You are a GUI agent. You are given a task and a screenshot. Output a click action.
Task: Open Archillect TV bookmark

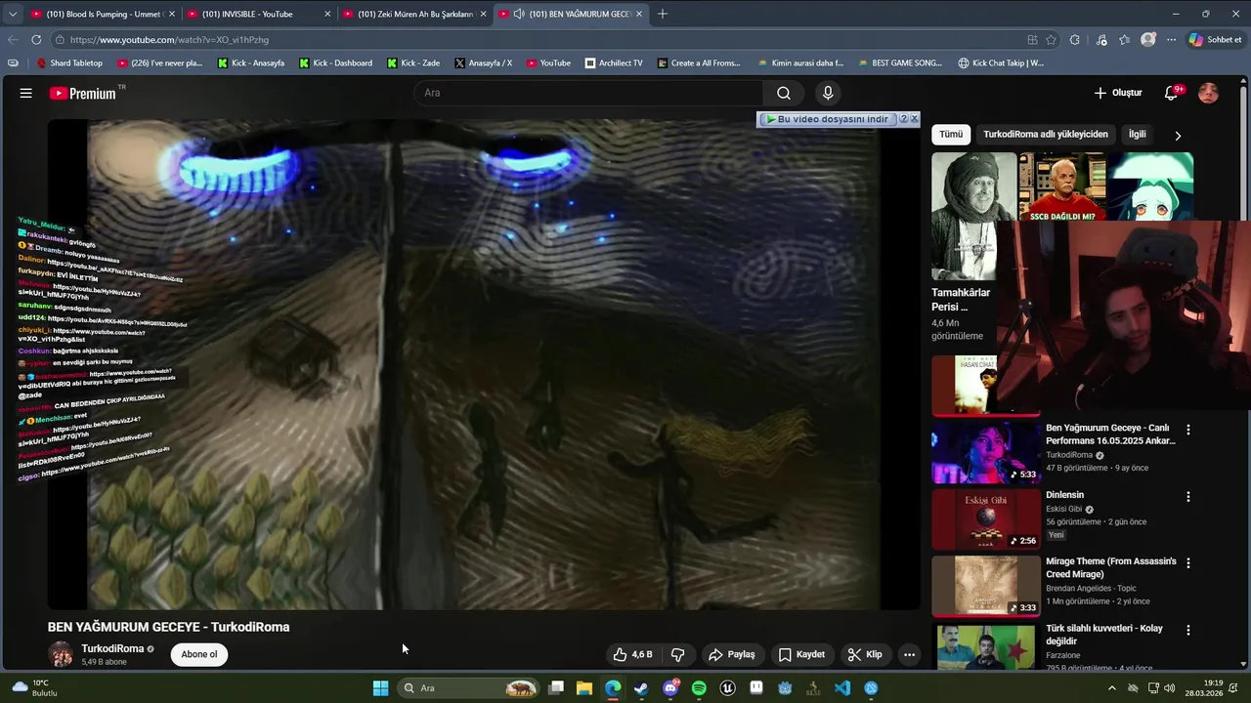614,62
